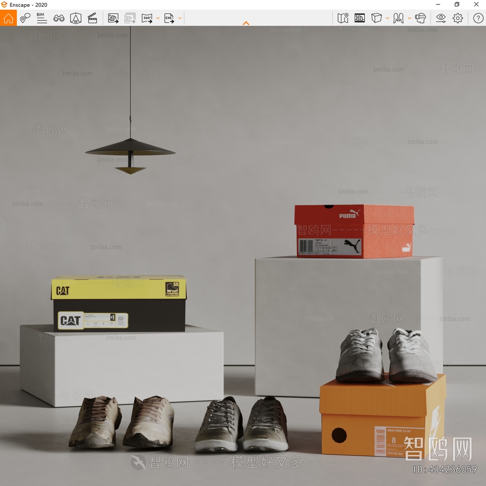This screenshot has height=486, width=486.
Task: Expand the view cube dropdown arrow
Action: tap(388, 18)
